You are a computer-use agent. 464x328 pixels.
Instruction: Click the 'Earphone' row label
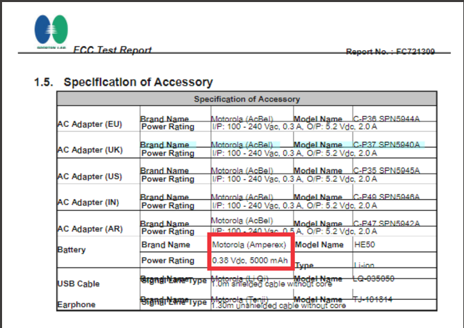(x=76, y=305)
